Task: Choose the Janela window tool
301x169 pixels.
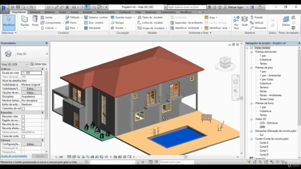Action: tap(47, 17)
